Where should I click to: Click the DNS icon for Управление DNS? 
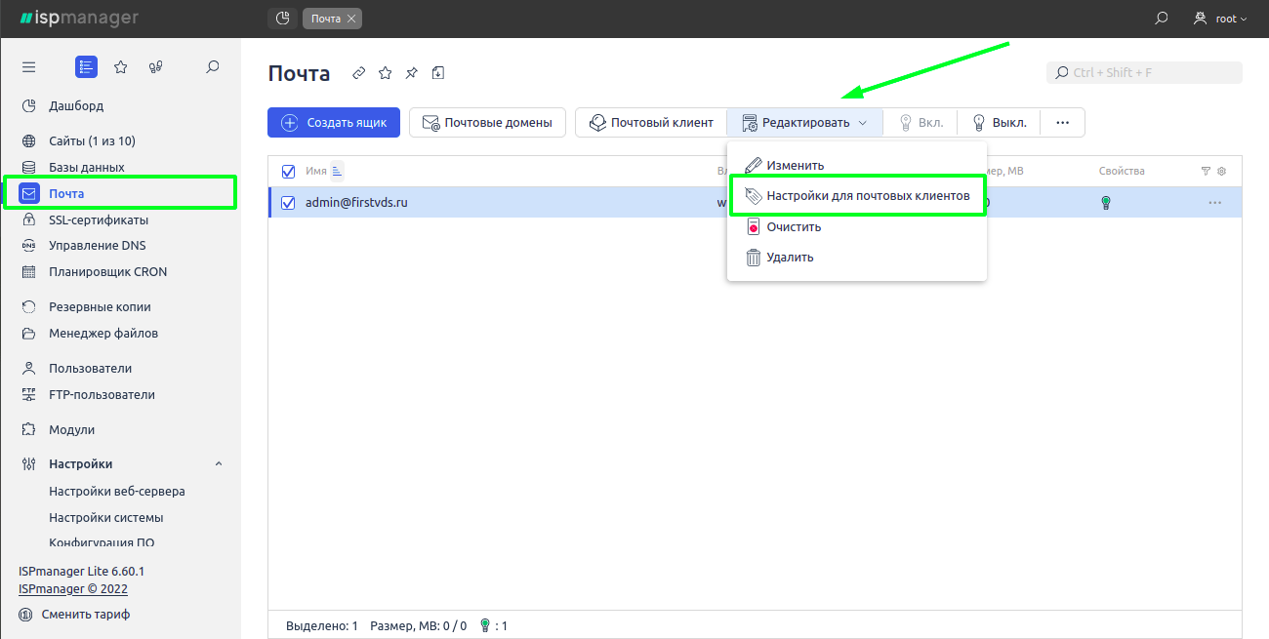point(29,246)
